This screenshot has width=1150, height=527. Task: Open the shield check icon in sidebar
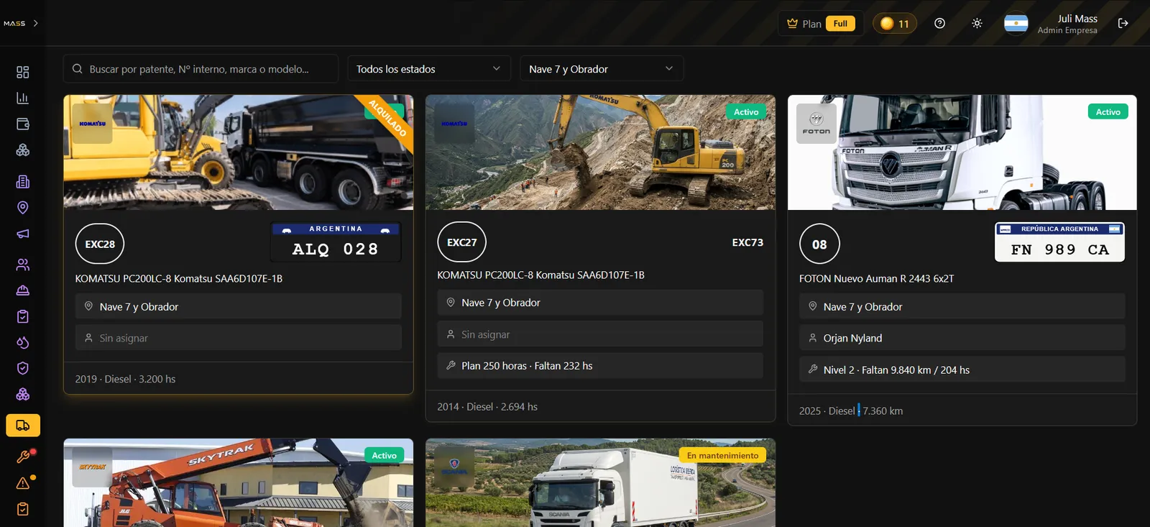click(23, 368)
